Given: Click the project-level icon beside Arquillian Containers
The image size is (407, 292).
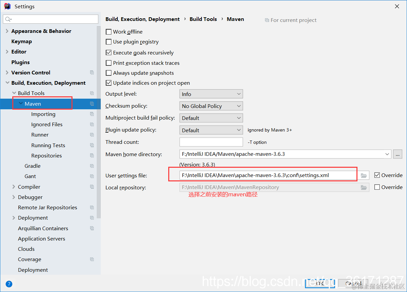Looking at the screenshot, I should pos(92,228).
